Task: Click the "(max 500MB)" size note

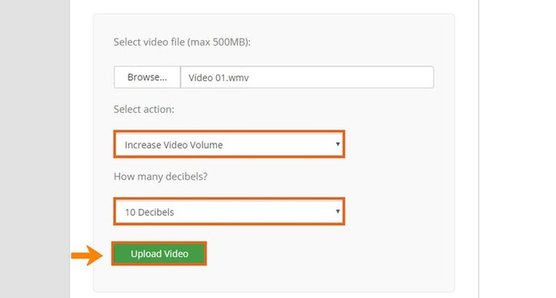Action: (219, 42)
